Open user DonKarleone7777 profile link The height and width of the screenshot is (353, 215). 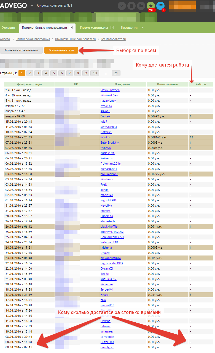pyautogui.click(x=112, y=237)
